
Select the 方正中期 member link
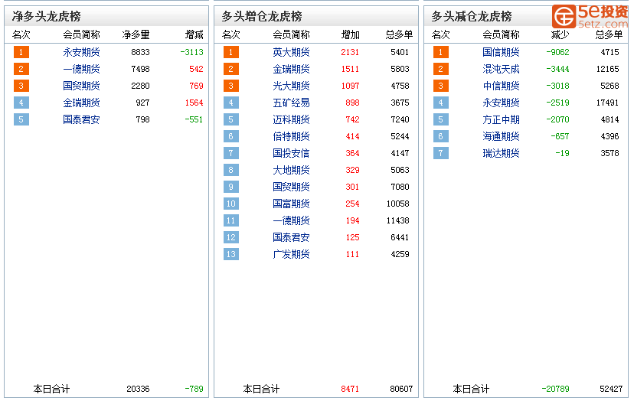pos(501,119)
